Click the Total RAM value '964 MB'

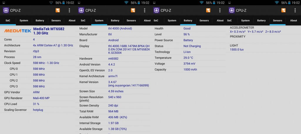(113, 111)
